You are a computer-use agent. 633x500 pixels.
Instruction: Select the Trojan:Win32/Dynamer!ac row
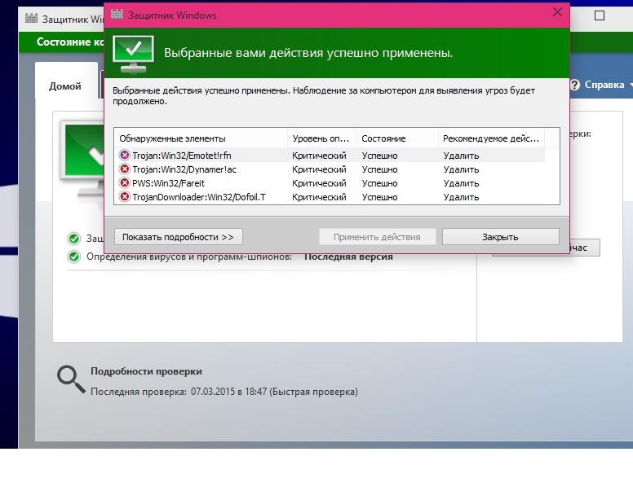330,169
